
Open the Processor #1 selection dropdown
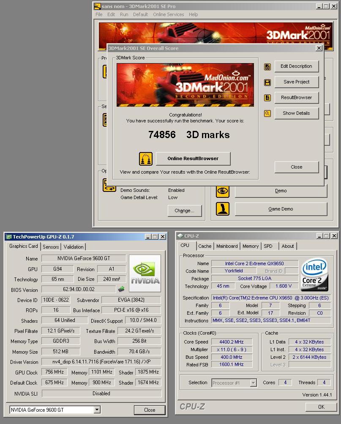[x=253, y=383]
